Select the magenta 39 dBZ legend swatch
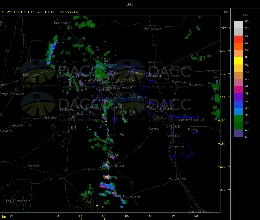The width and height of the screenshot is (260, 220). coord(238,90)
